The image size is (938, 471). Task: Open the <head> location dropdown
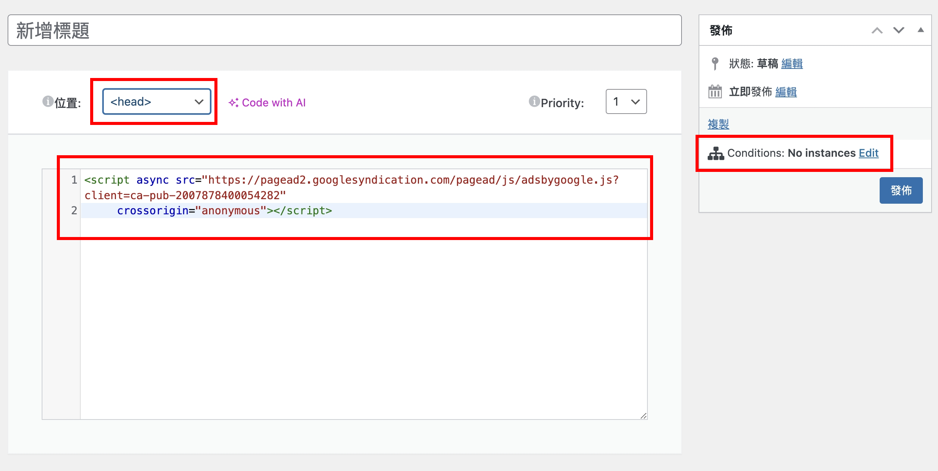pyautogui.click(x=157, y=101)
